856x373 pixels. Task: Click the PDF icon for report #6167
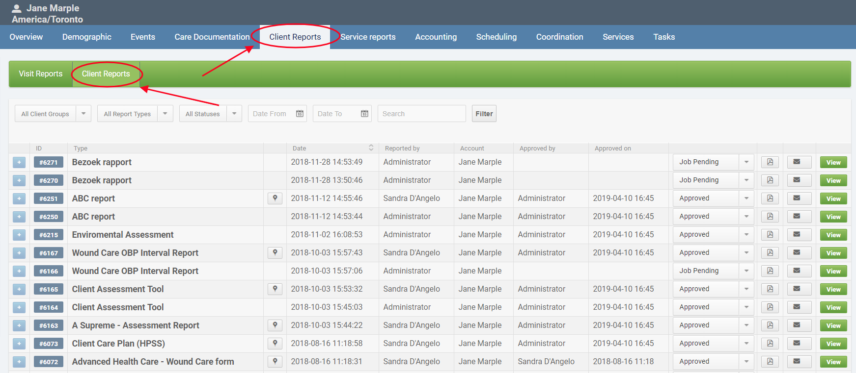click(770, 253)
